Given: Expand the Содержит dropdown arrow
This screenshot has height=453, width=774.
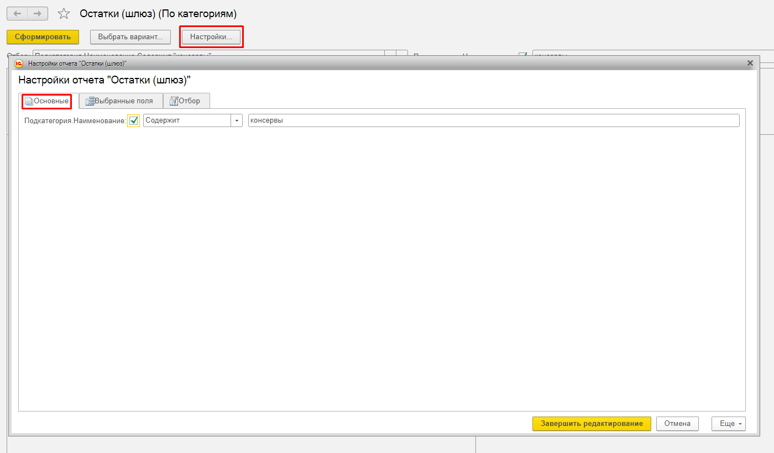Looking at the screenshot, I should pos(237,120).
